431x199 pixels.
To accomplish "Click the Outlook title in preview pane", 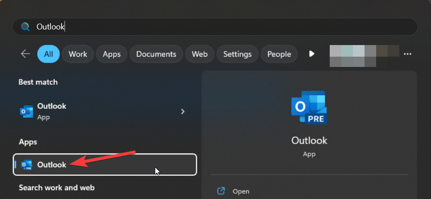I will pos(309,141).
